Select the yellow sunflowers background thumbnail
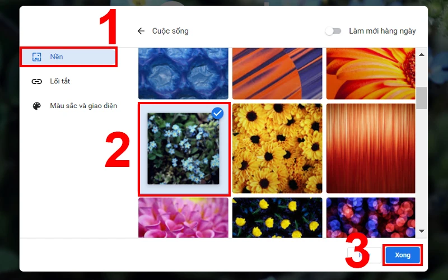Image resolution: width=448 pixels, height=280 pixels. coord(277,148)
